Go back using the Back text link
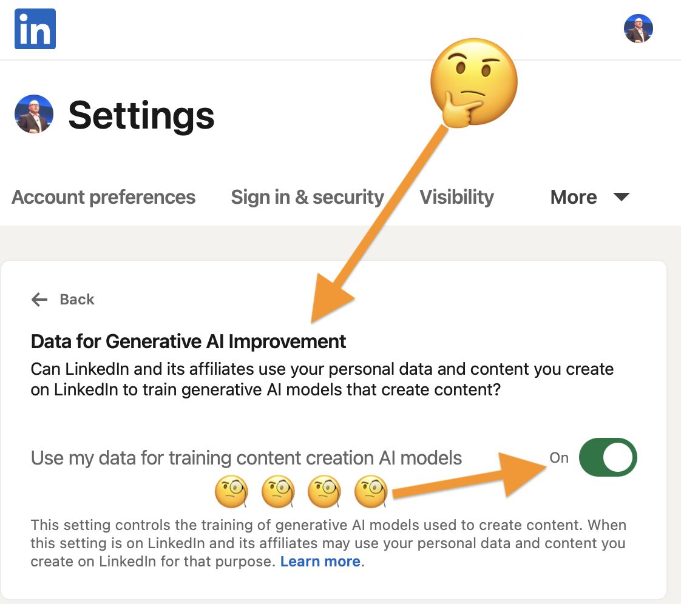 tap(77, 300)
